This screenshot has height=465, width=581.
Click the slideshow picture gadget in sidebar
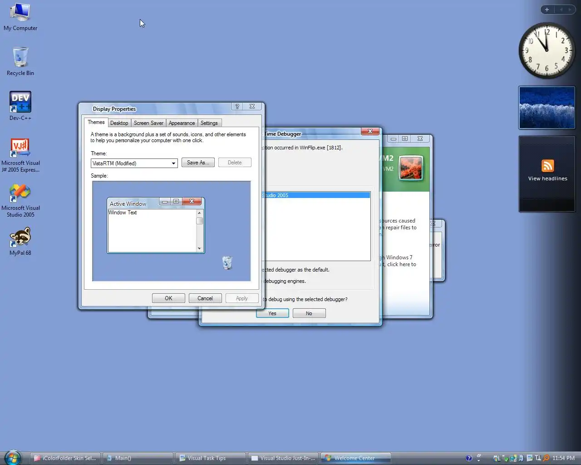point(547,108)
